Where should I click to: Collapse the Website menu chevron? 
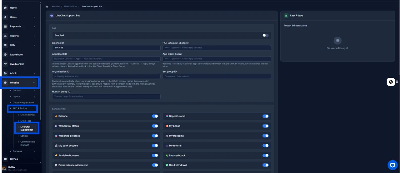pyautogui.click(x=34, y=83)
